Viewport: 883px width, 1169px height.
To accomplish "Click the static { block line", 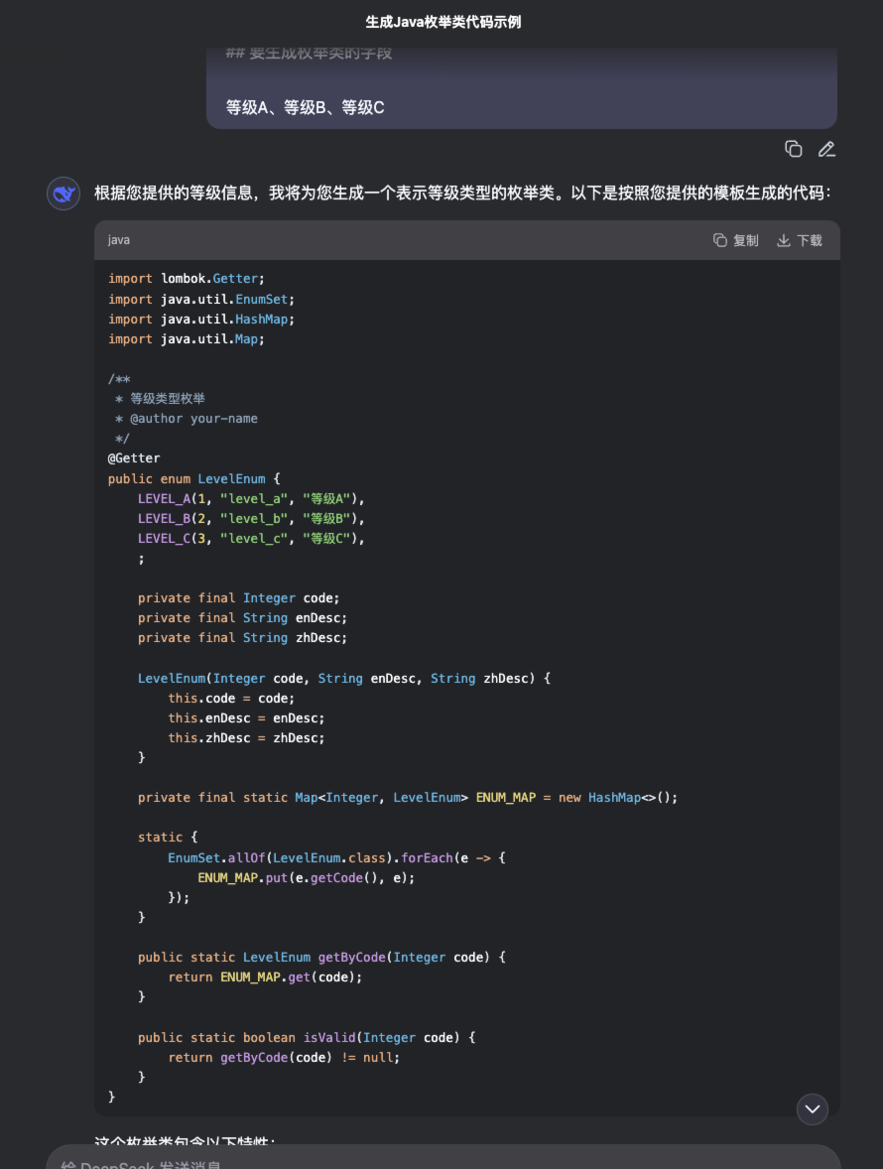I will click(168, 838).
